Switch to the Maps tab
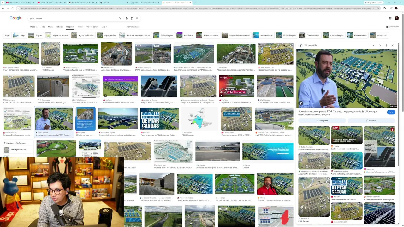 50,27
